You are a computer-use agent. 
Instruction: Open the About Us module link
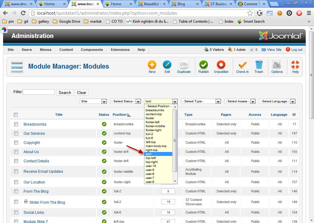tap(31, 152)
